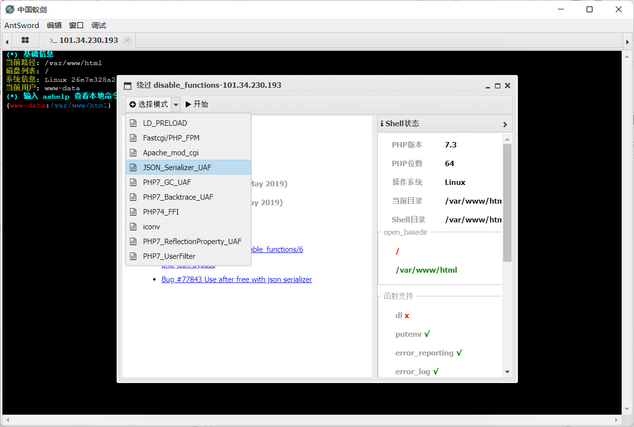Click the script icon beside JSON_Serializer_UAF
The height and width of the screenshot is (427, 634).
(133, 168)
